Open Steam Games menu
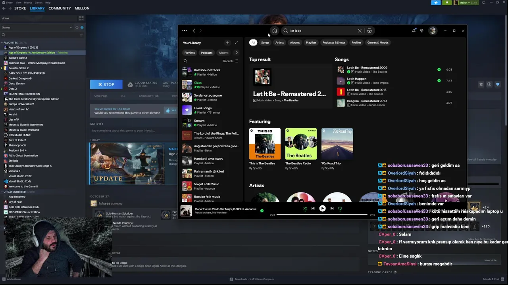508x285 pixels. click(x=38, y=2)
